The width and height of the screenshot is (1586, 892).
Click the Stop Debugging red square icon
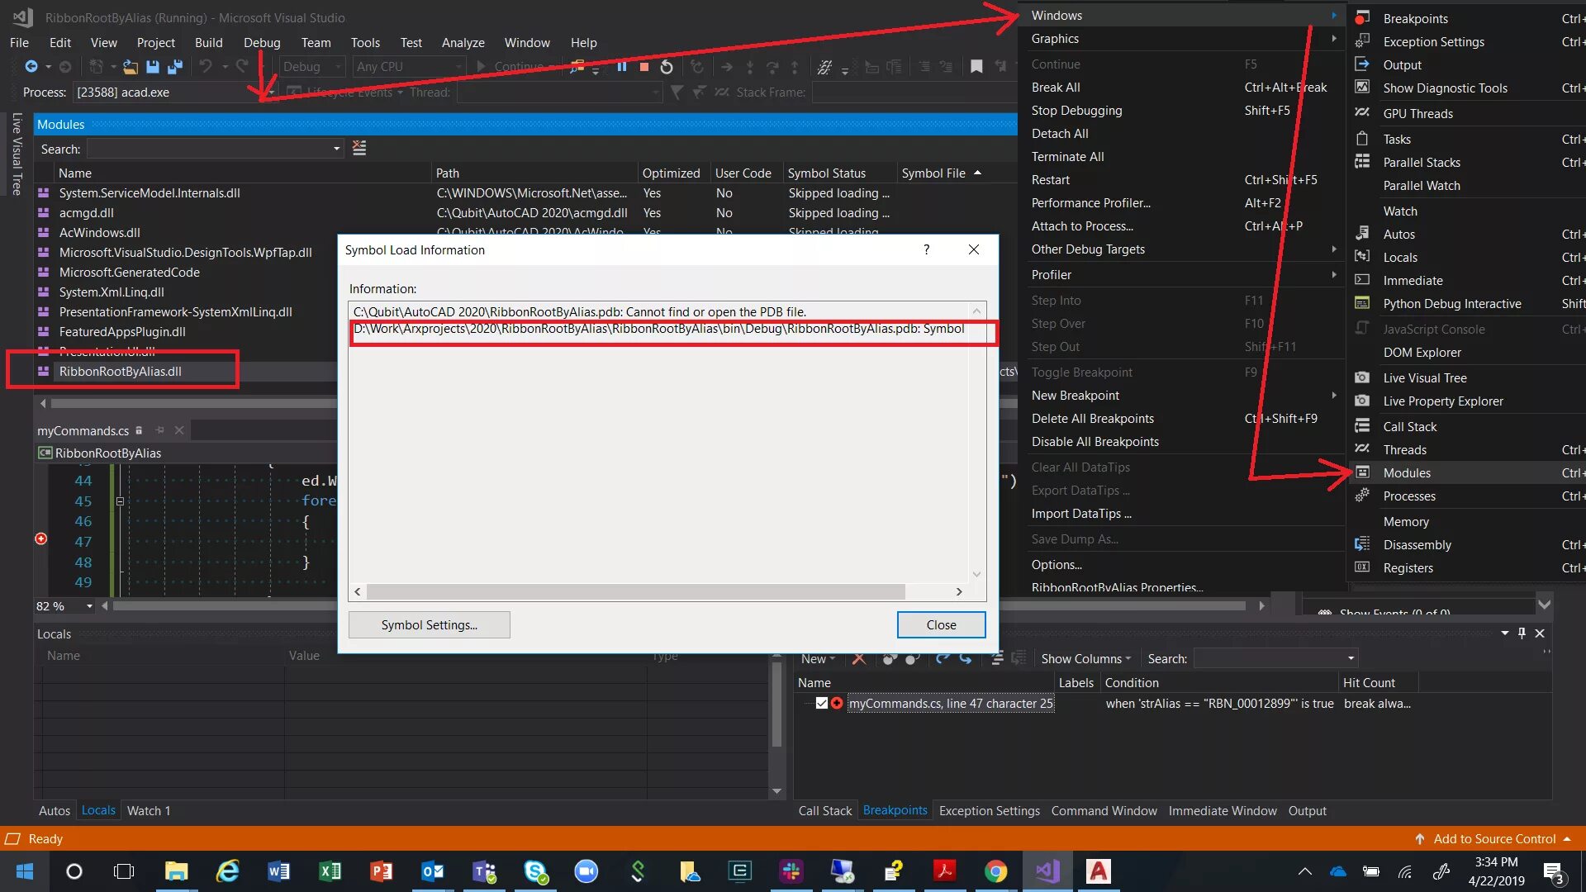[x=644, y=67]
